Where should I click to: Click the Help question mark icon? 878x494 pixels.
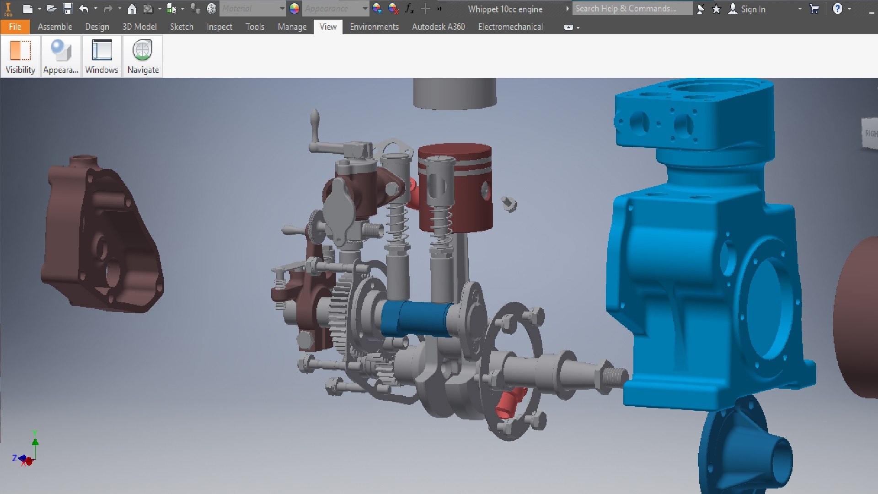[x=838, y=9]
